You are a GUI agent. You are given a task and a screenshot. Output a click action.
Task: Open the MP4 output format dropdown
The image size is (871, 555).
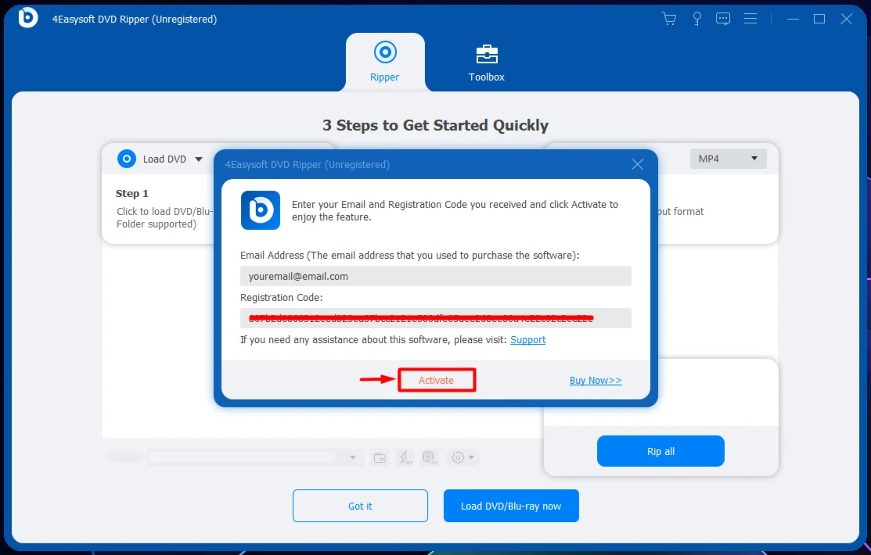click(729, 159)
